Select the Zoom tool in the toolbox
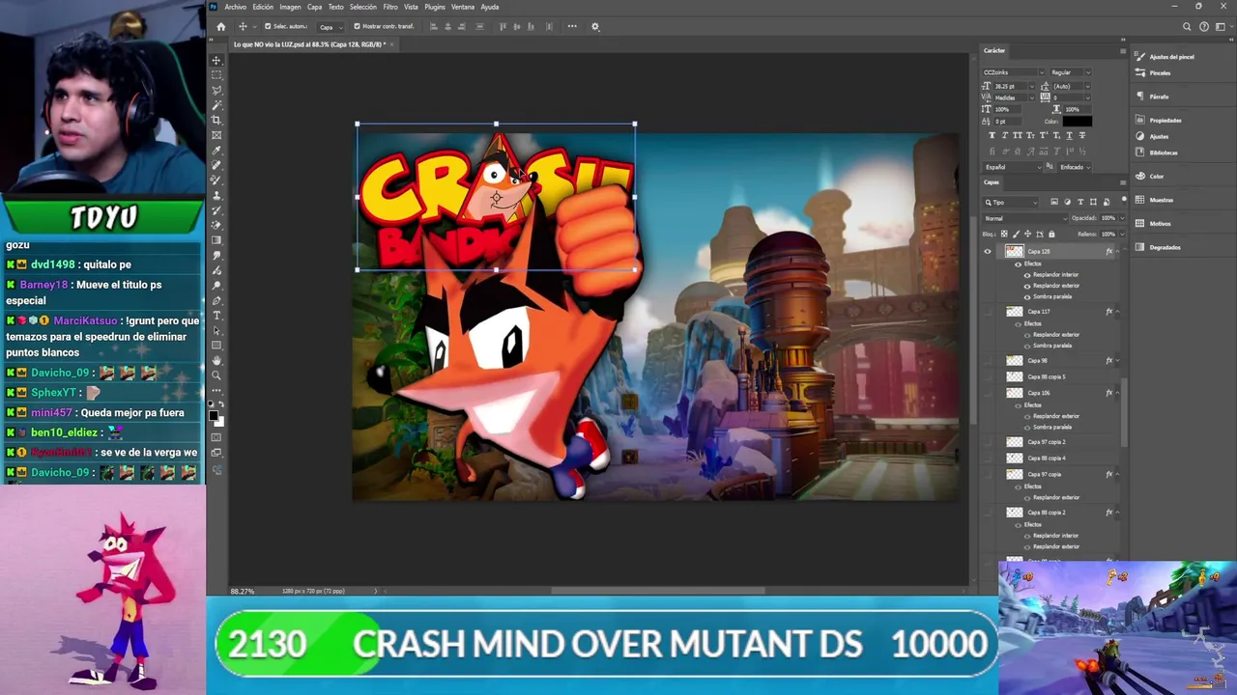Image resolution: width=1237 pixels, height=695 pixels. 216,375
